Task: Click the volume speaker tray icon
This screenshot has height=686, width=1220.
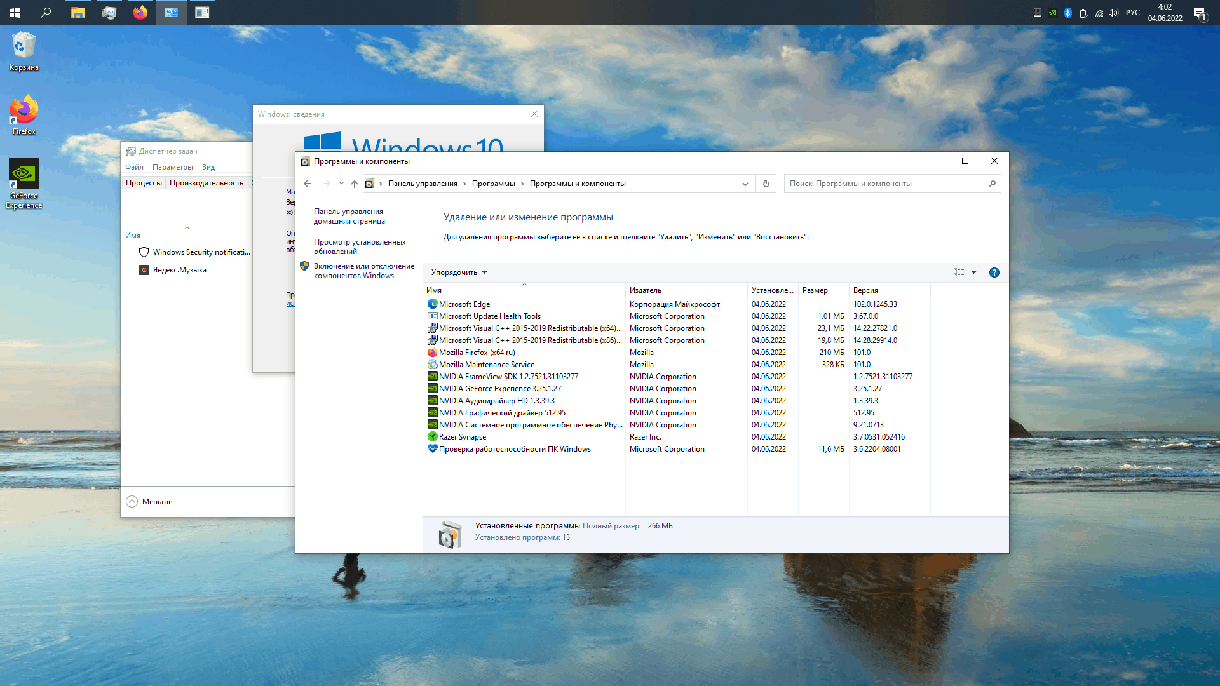Action: (x=1113, y=13)
